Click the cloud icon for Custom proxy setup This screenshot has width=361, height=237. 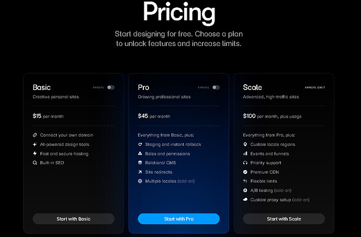(x=245, y=200)
